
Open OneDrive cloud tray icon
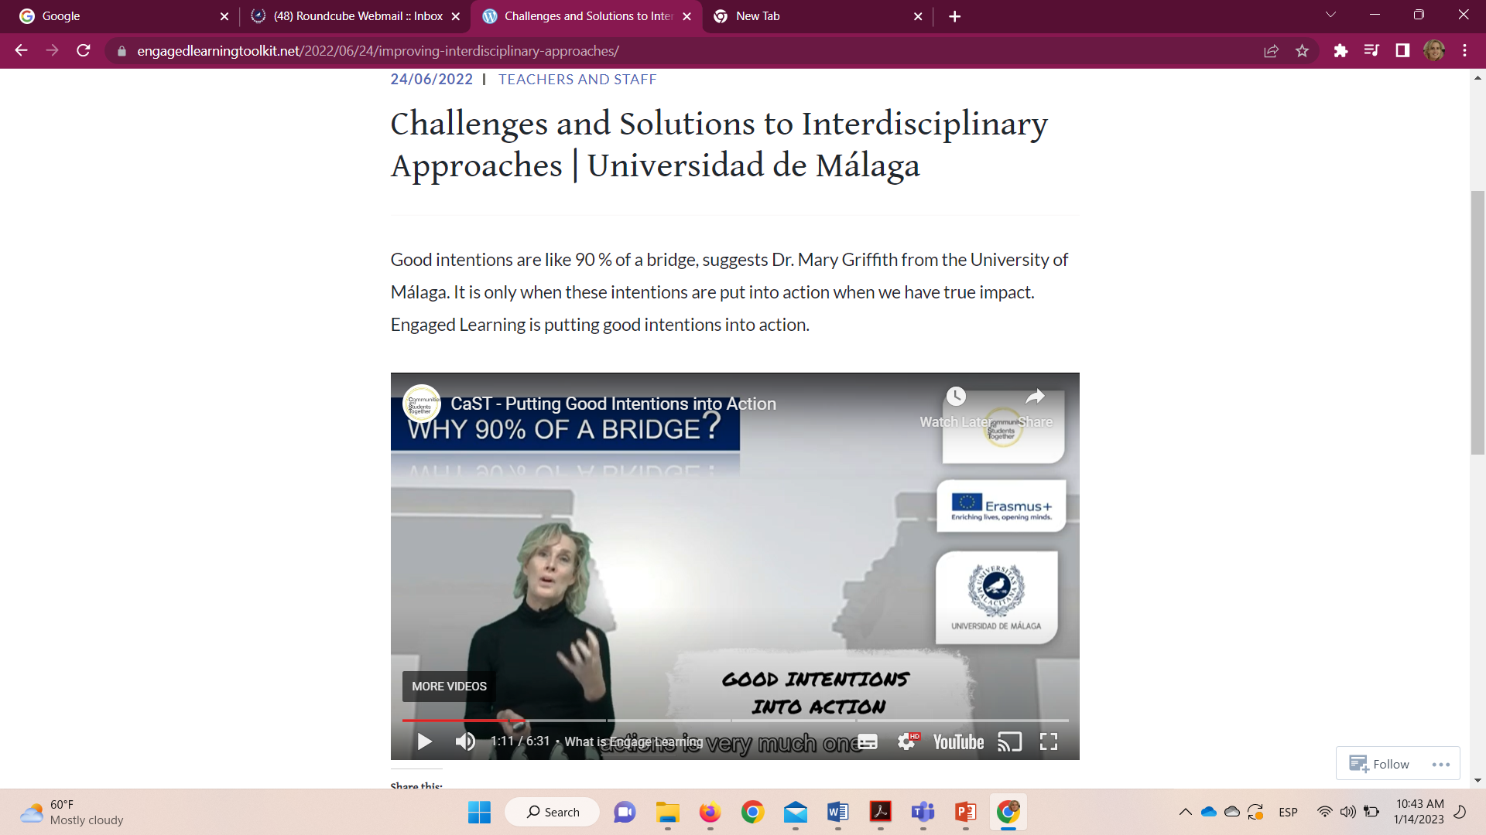click(1209, 812)
